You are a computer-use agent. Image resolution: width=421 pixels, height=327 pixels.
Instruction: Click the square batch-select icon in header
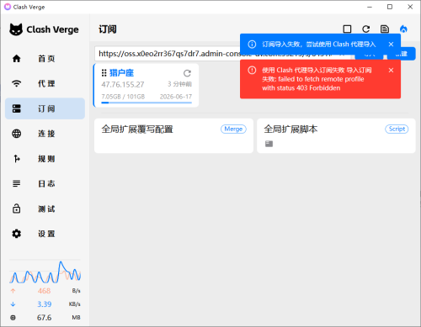point(347,29)
